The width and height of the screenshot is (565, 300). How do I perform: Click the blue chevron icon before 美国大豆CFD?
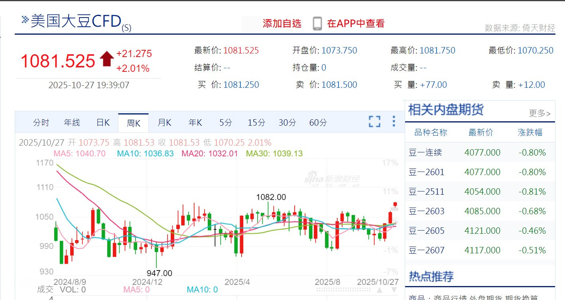(25, 19)
